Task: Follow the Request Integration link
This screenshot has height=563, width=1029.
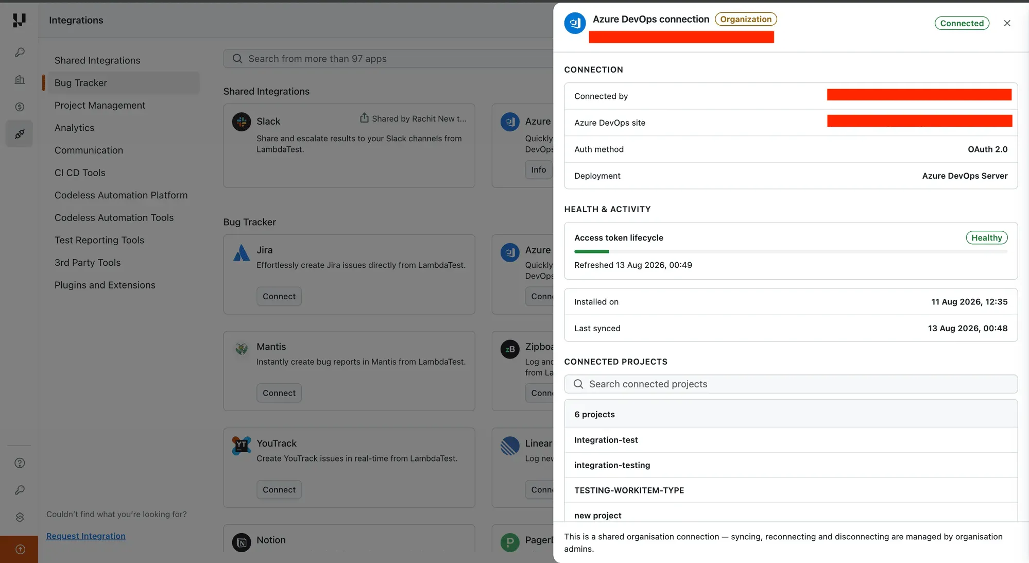Action: coord(86,536)
